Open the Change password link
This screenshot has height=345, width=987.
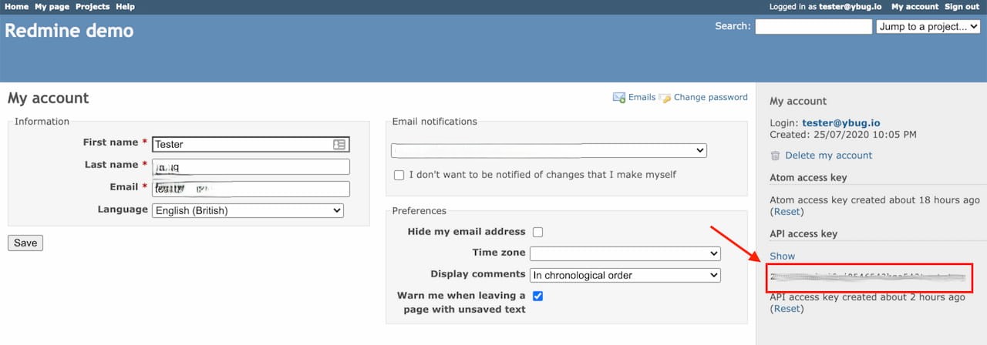pos(711,97)
